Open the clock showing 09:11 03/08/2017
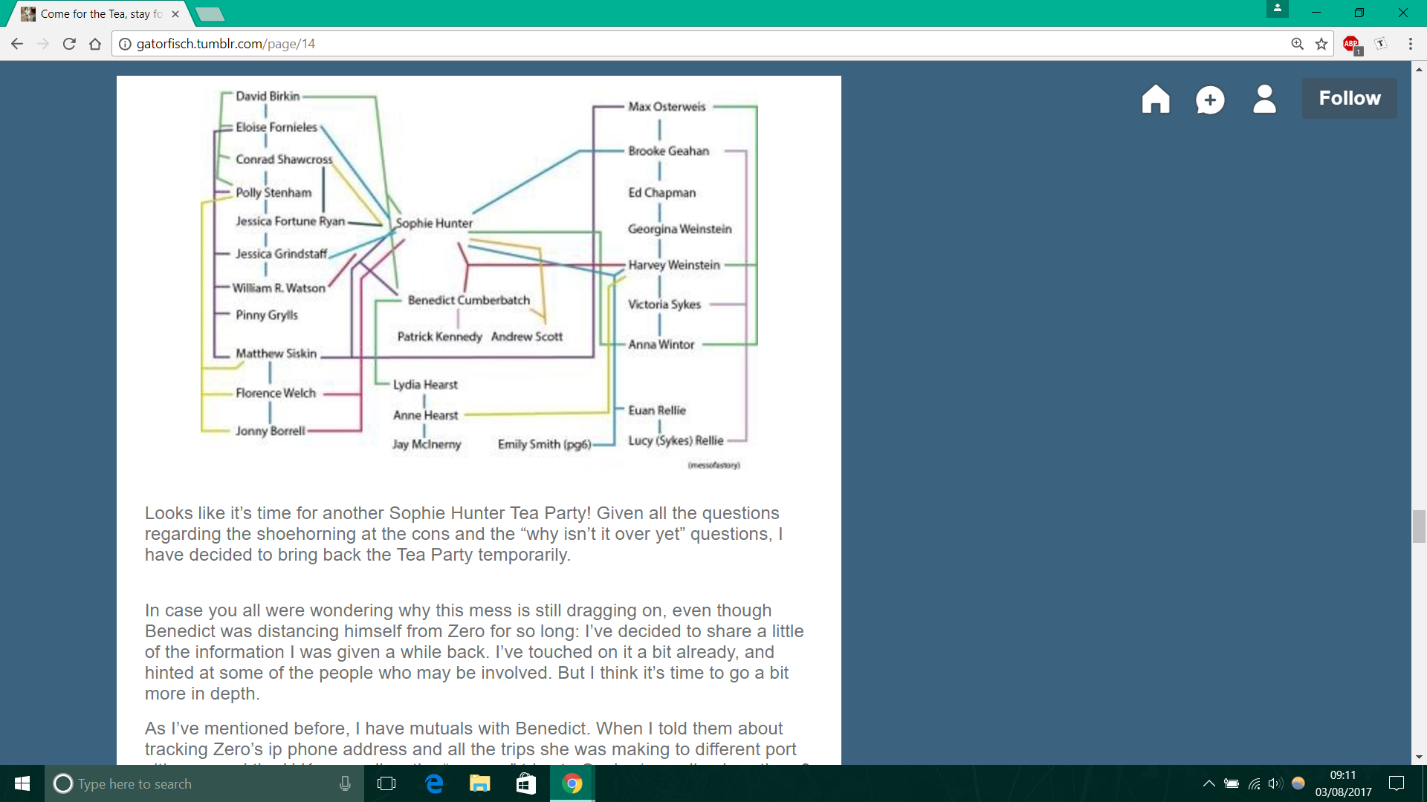 1343,783
